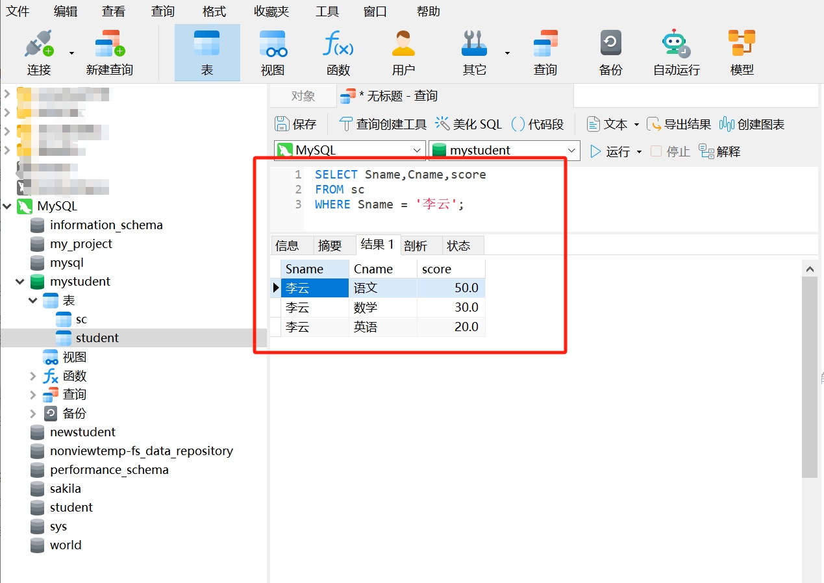Save the query using 保存
Screen dimensions: 824x583
[298, 124]
